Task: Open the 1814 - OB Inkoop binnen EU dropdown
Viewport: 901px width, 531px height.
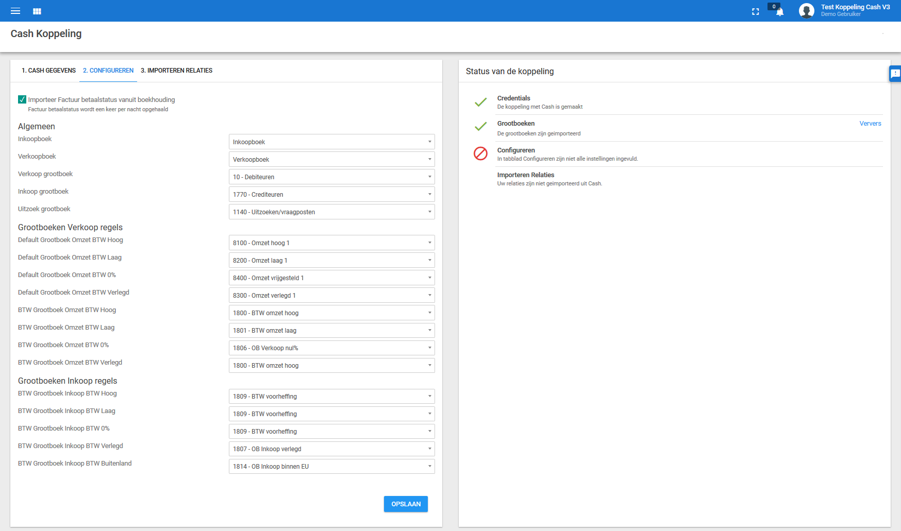Action: [x=332, y=466]
